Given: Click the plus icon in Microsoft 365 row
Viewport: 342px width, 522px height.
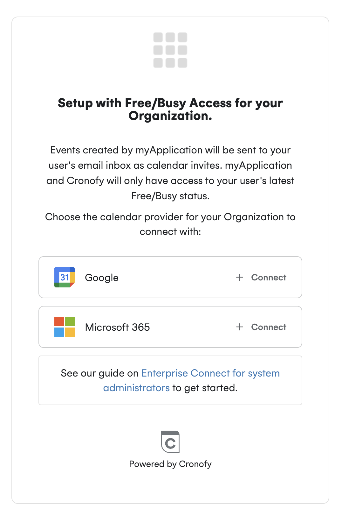Looking at the screenshot, I should [240, 327].
